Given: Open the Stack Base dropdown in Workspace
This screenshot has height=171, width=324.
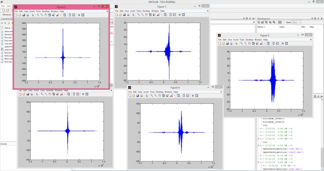Looking at the screenshot, I should point(297,22).
